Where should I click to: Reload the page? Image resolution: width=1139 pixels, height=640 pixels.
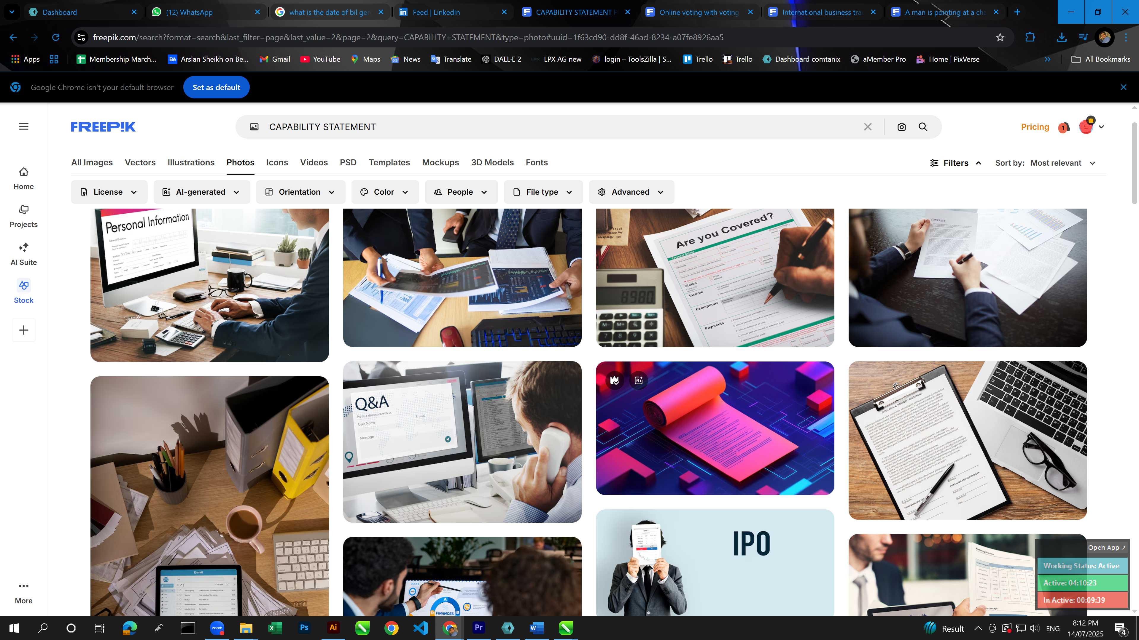click(x=56, y=38)
